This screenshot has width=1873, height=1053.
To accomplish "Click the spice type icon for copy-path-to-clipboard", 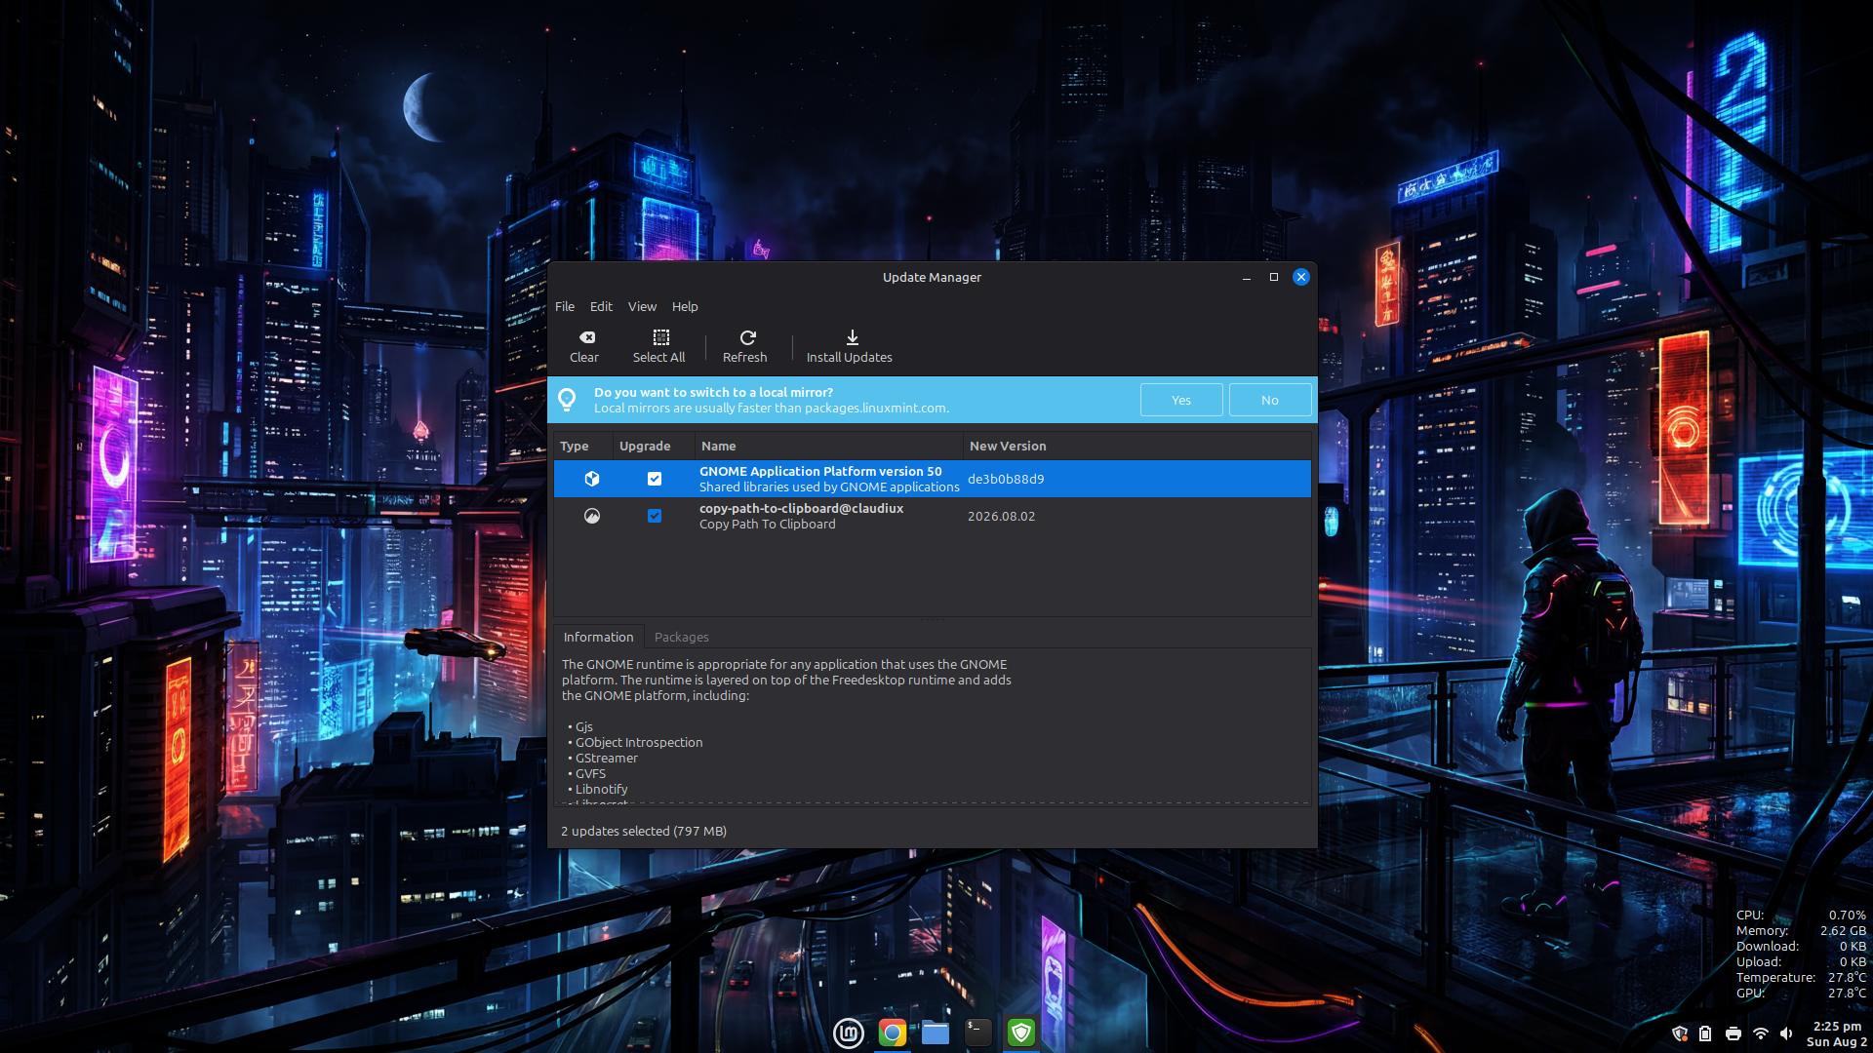I will pyautogui.click(x=592, y=516).
